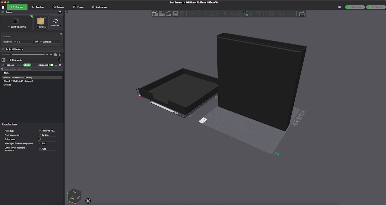This screenshot has width=386, height=205.
Task: Click the filament AMS sync icon
Action: 55,54
